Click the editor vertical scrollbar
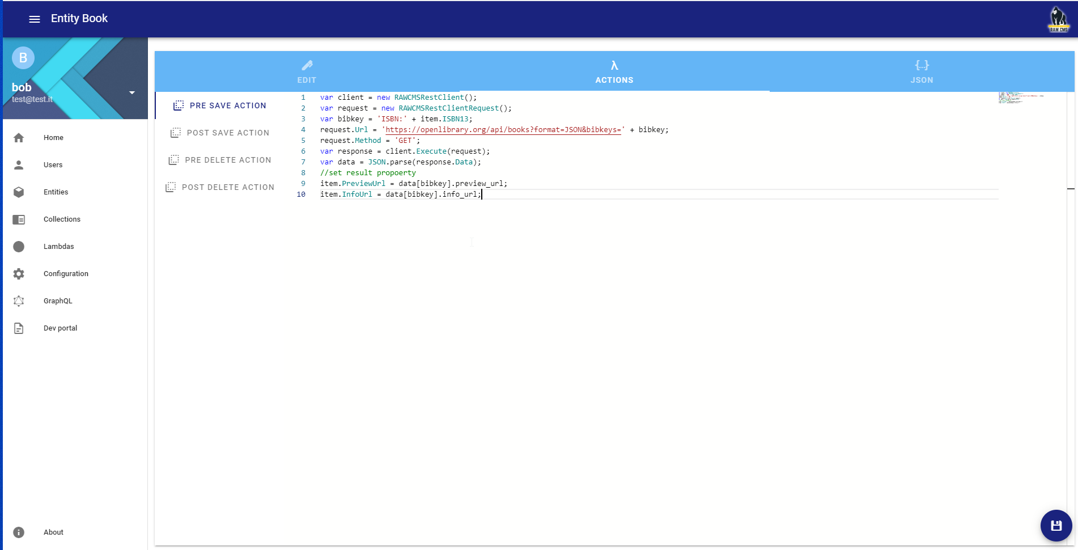 pyautogui.click(x=1071, y=318)
